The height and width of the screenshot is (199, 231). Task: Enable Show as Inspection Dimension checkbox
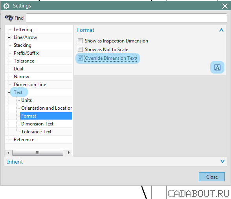tap(80, 41)
